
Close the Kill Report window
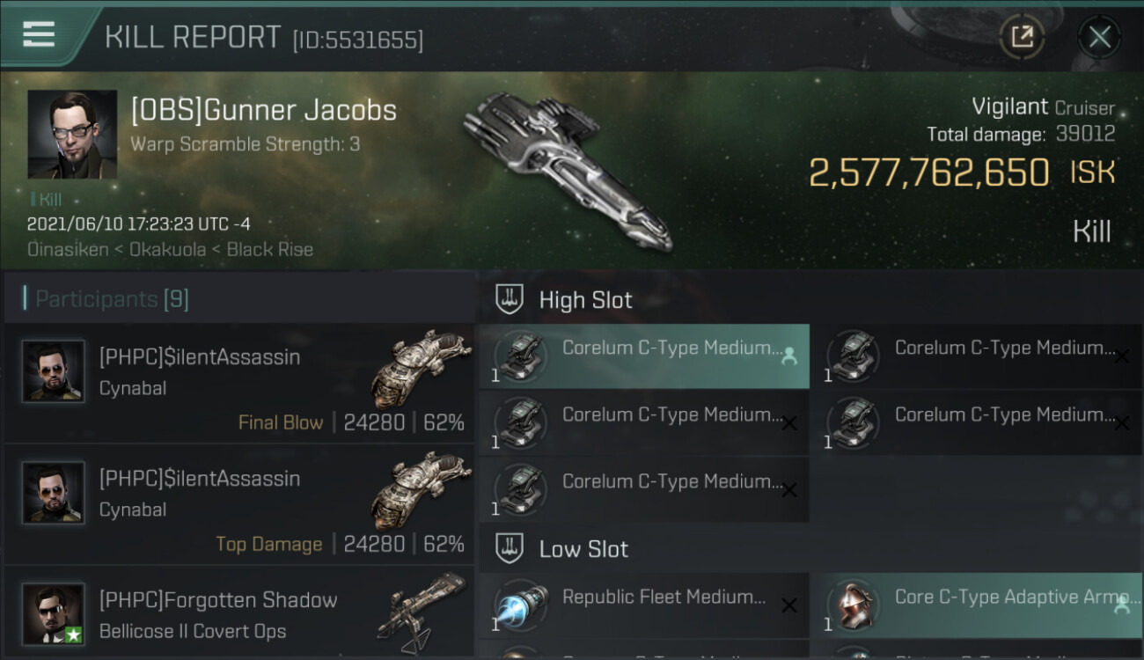(x=1099, y=37)
